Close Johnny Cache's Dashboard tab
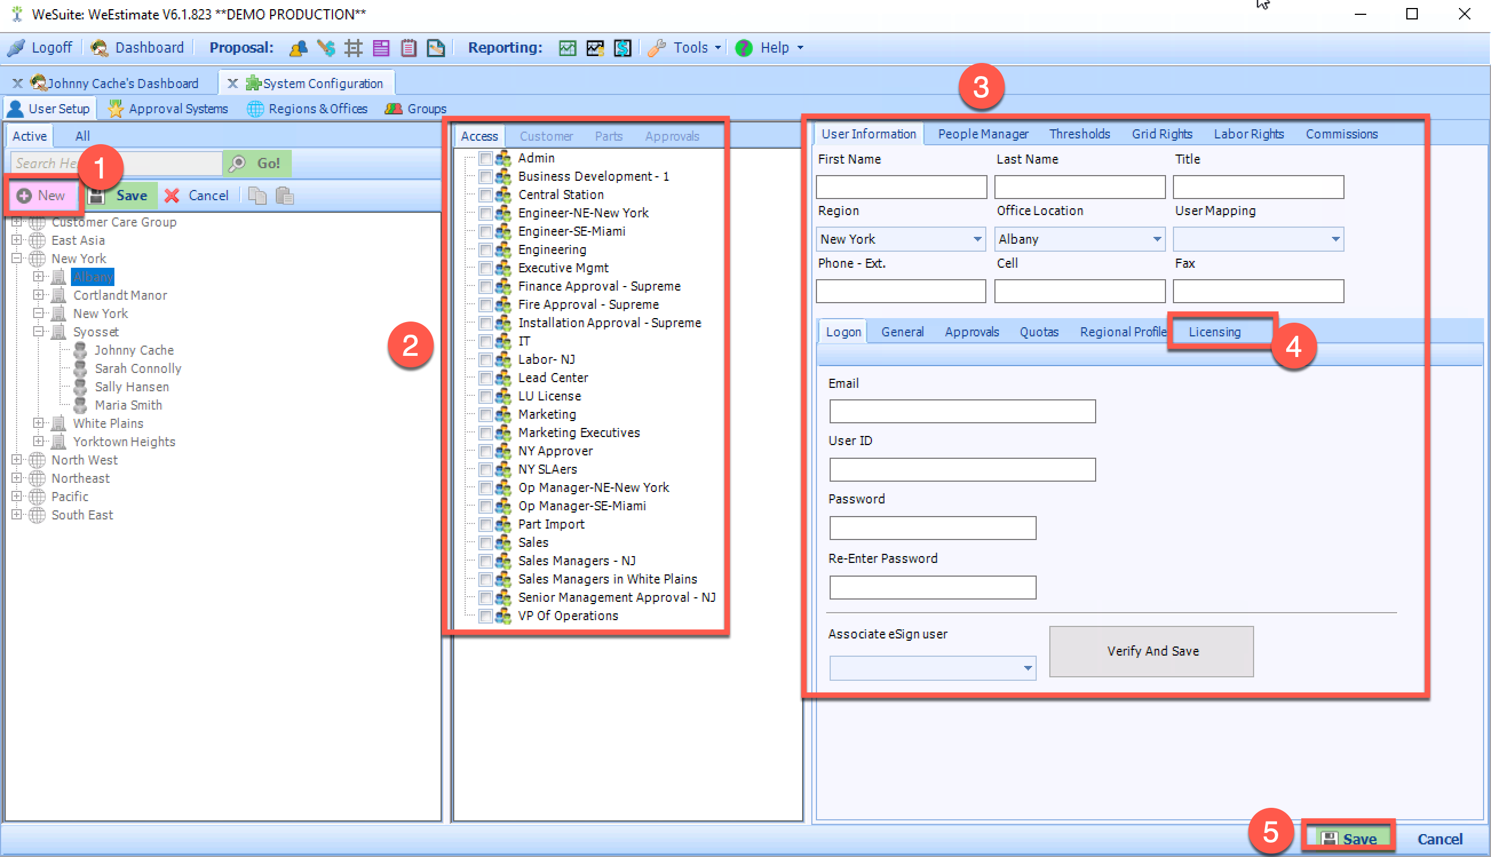Image resolution: width=1491 pixels, height=857 pixels. point(18,84)
